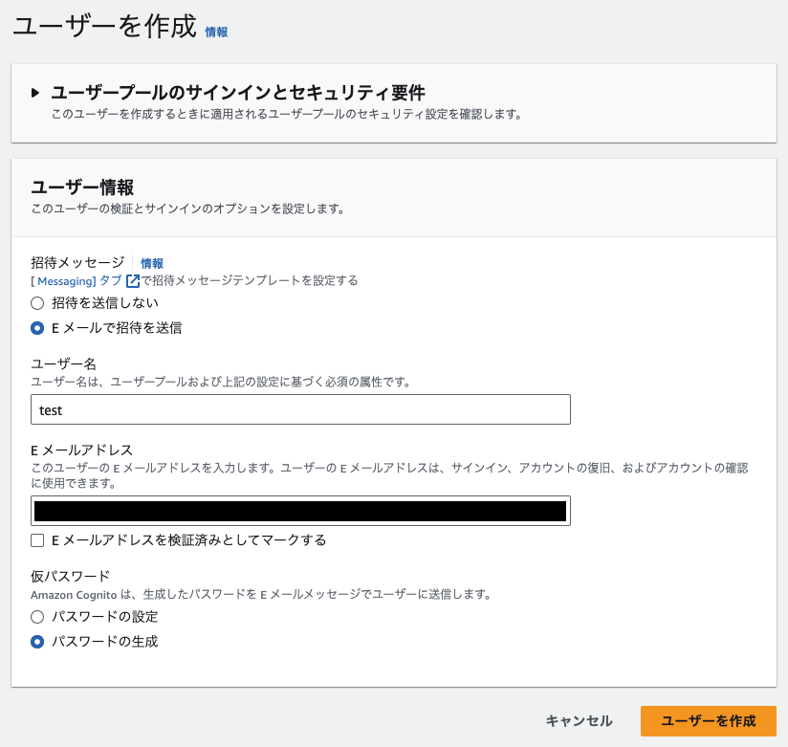The height and width of the screenshot is (747, 788).
Task: Confirm user creation with the submit button
Action: [x=711, y=722]
